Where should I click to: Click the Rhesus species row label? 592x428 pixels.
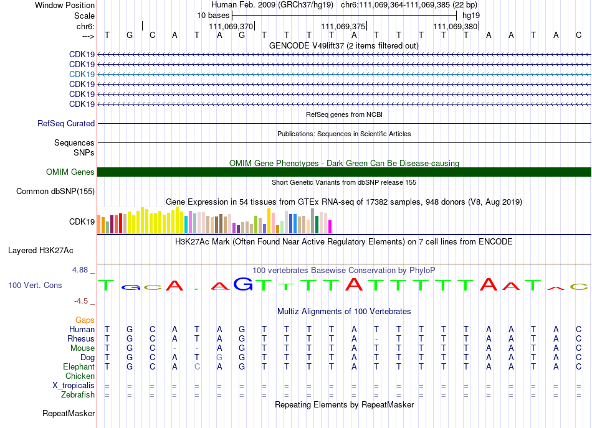coord(81,338)
